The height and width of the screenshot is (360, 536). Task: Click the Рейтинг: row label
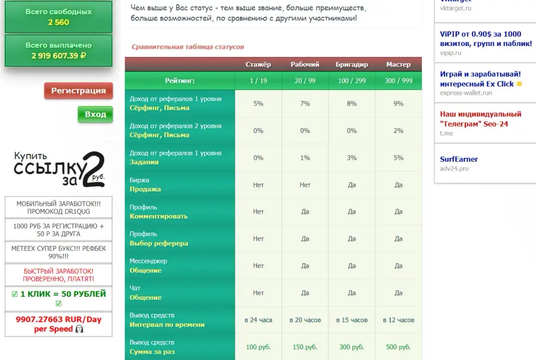coord(180,81)
